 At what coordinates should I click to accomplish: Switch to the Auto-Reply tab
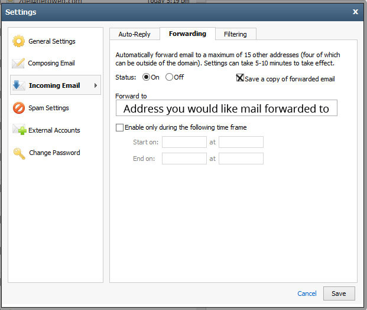point(134,34)
